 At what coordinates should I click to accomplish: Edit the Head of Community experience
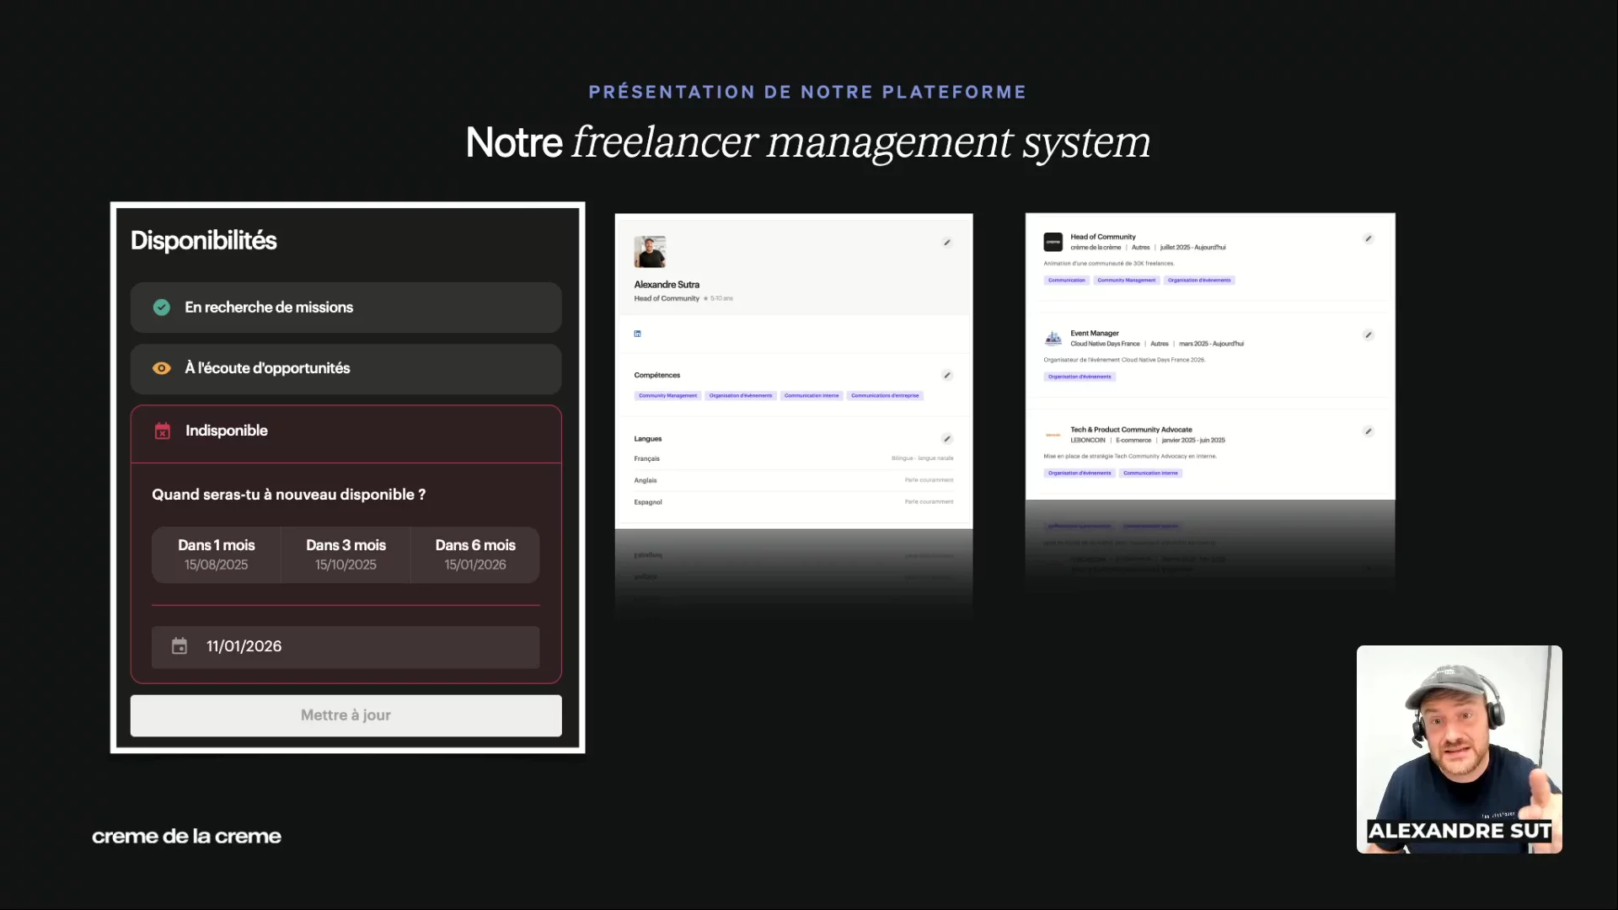coord(1369,239)
